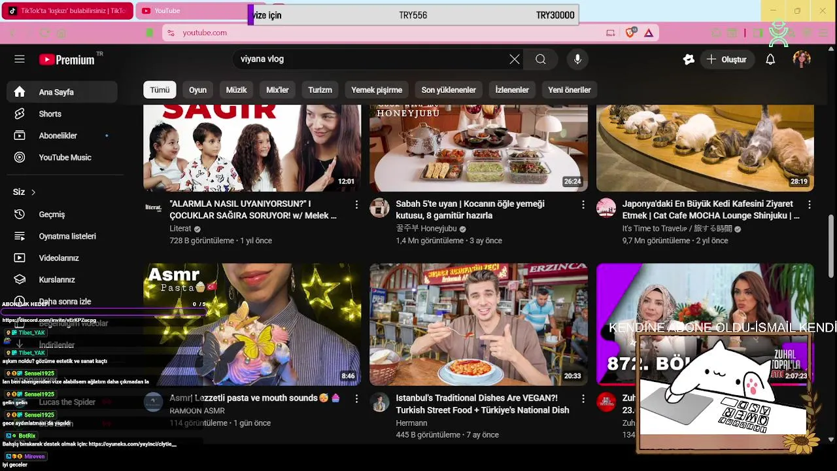Open site settings icon in address bar
Viewport: 837px width, 471px height.
coord(171,33)
